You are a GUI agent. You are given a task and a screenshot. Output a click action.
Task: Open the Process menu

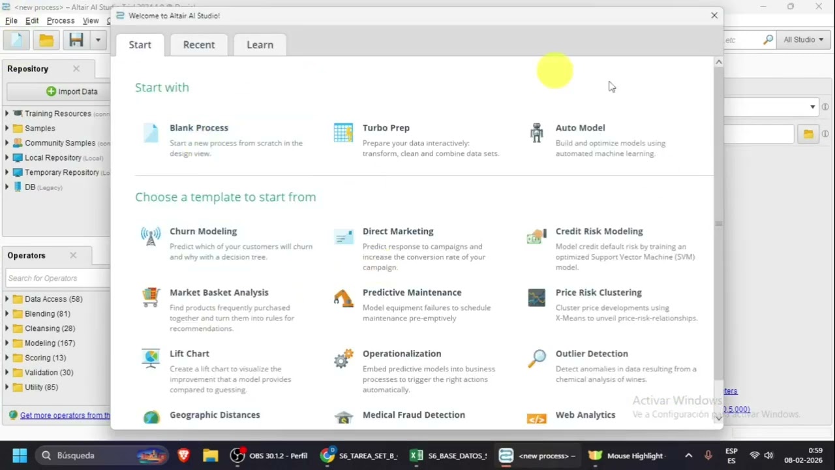coord(61,21)
